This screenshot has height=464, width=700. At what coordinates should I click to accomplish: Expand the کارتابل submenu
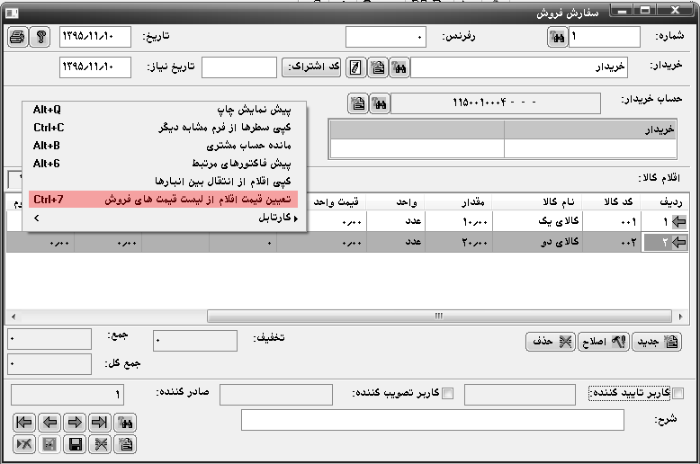164,218
